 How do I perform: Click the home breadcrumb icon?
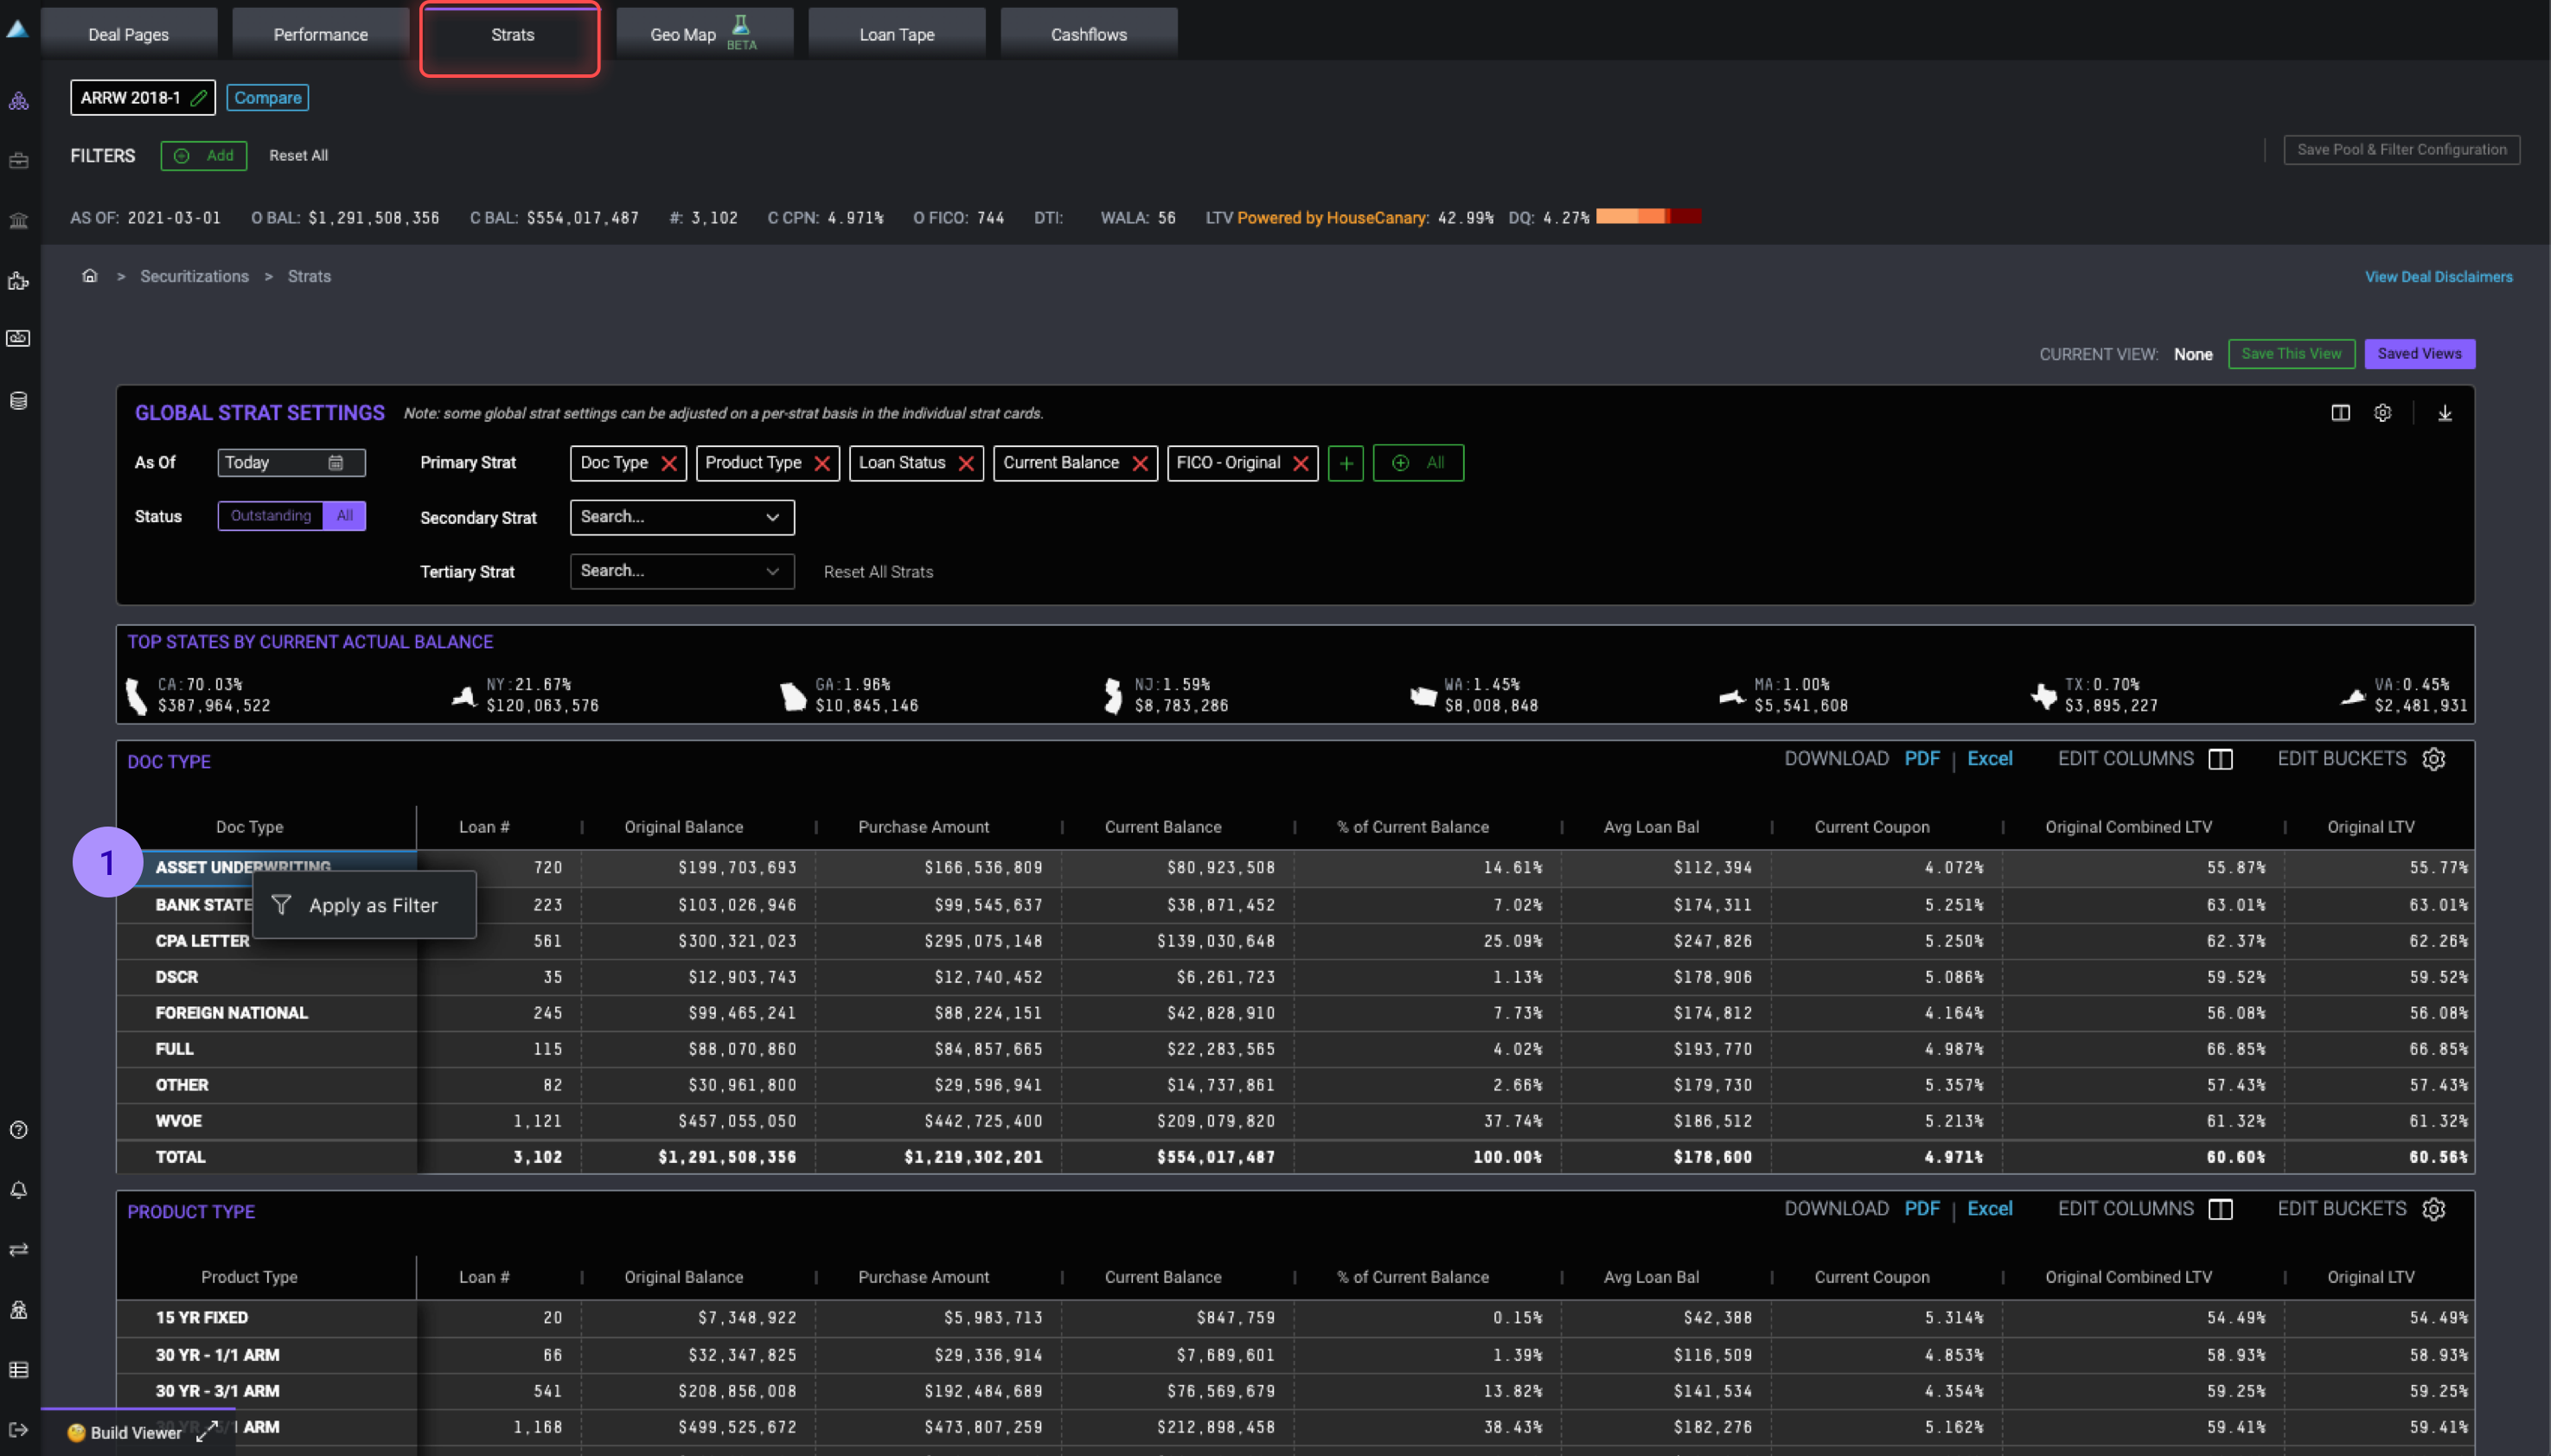tap(90, 276)
